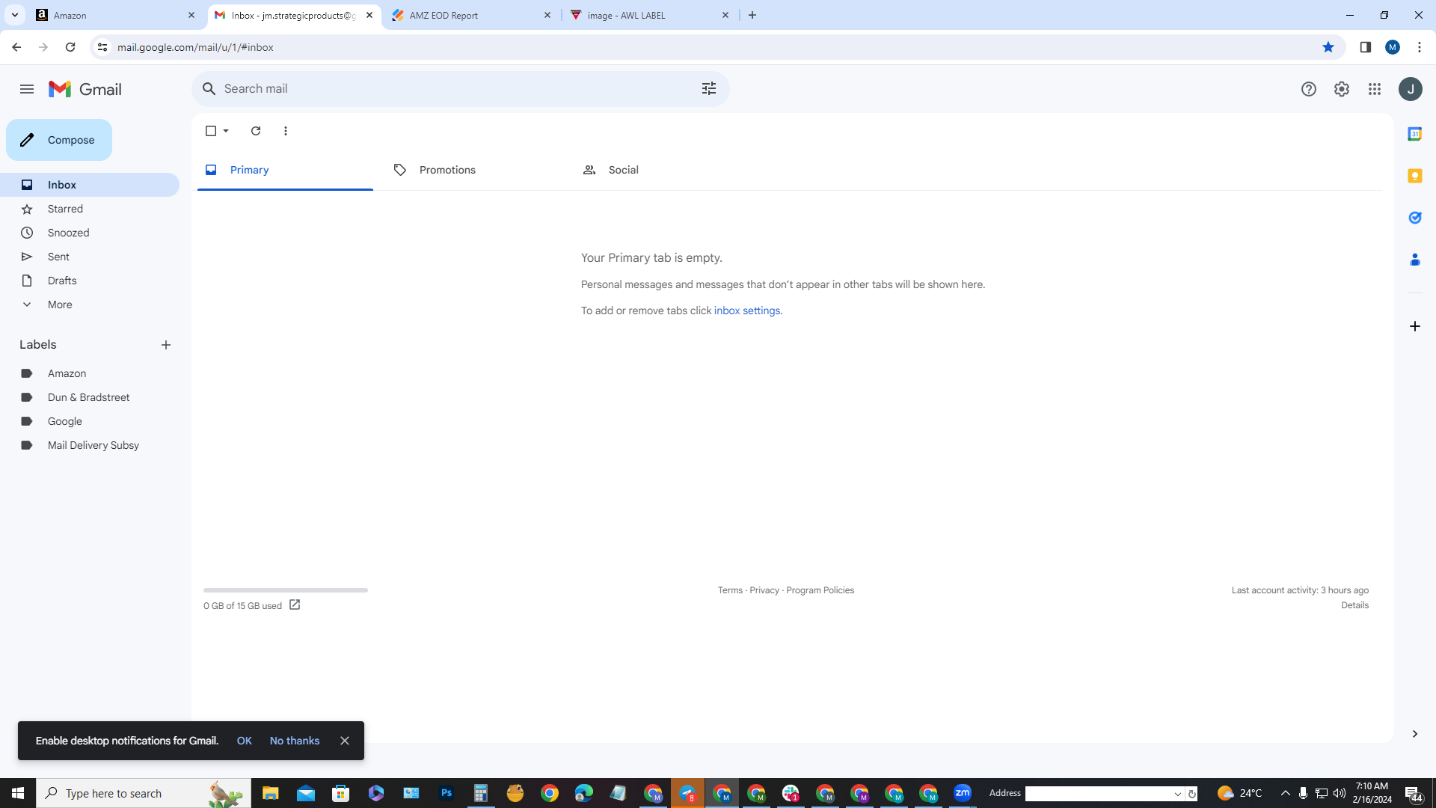The height and width of the screenshot is (808, 1436).
Task: Refresh the inbox using the refresh icon
Action: pyautogui.click(x=256, y=131)
